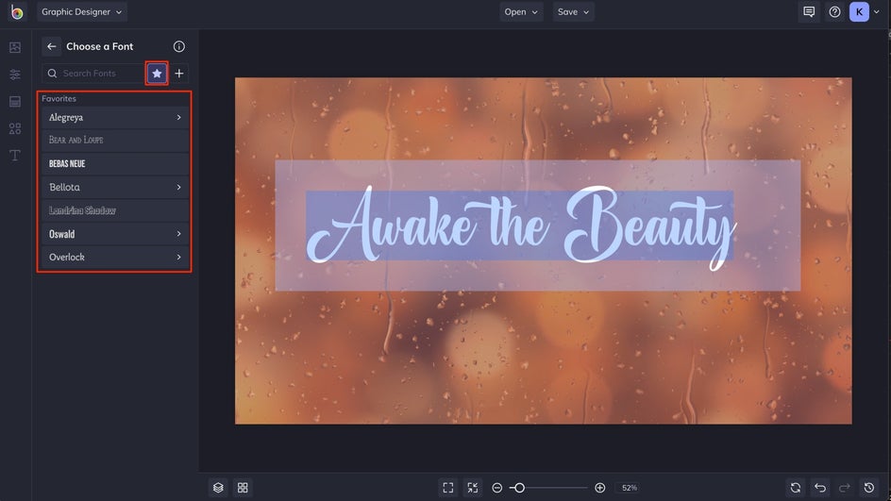
Task: Click the Choose a Font heading
Action: pos(99,46)
